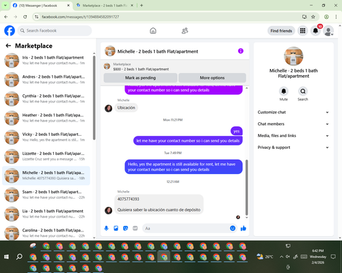Go back with Marketplace back arrow
Screen dimensions: 342x273
click(x=8, y=46)
